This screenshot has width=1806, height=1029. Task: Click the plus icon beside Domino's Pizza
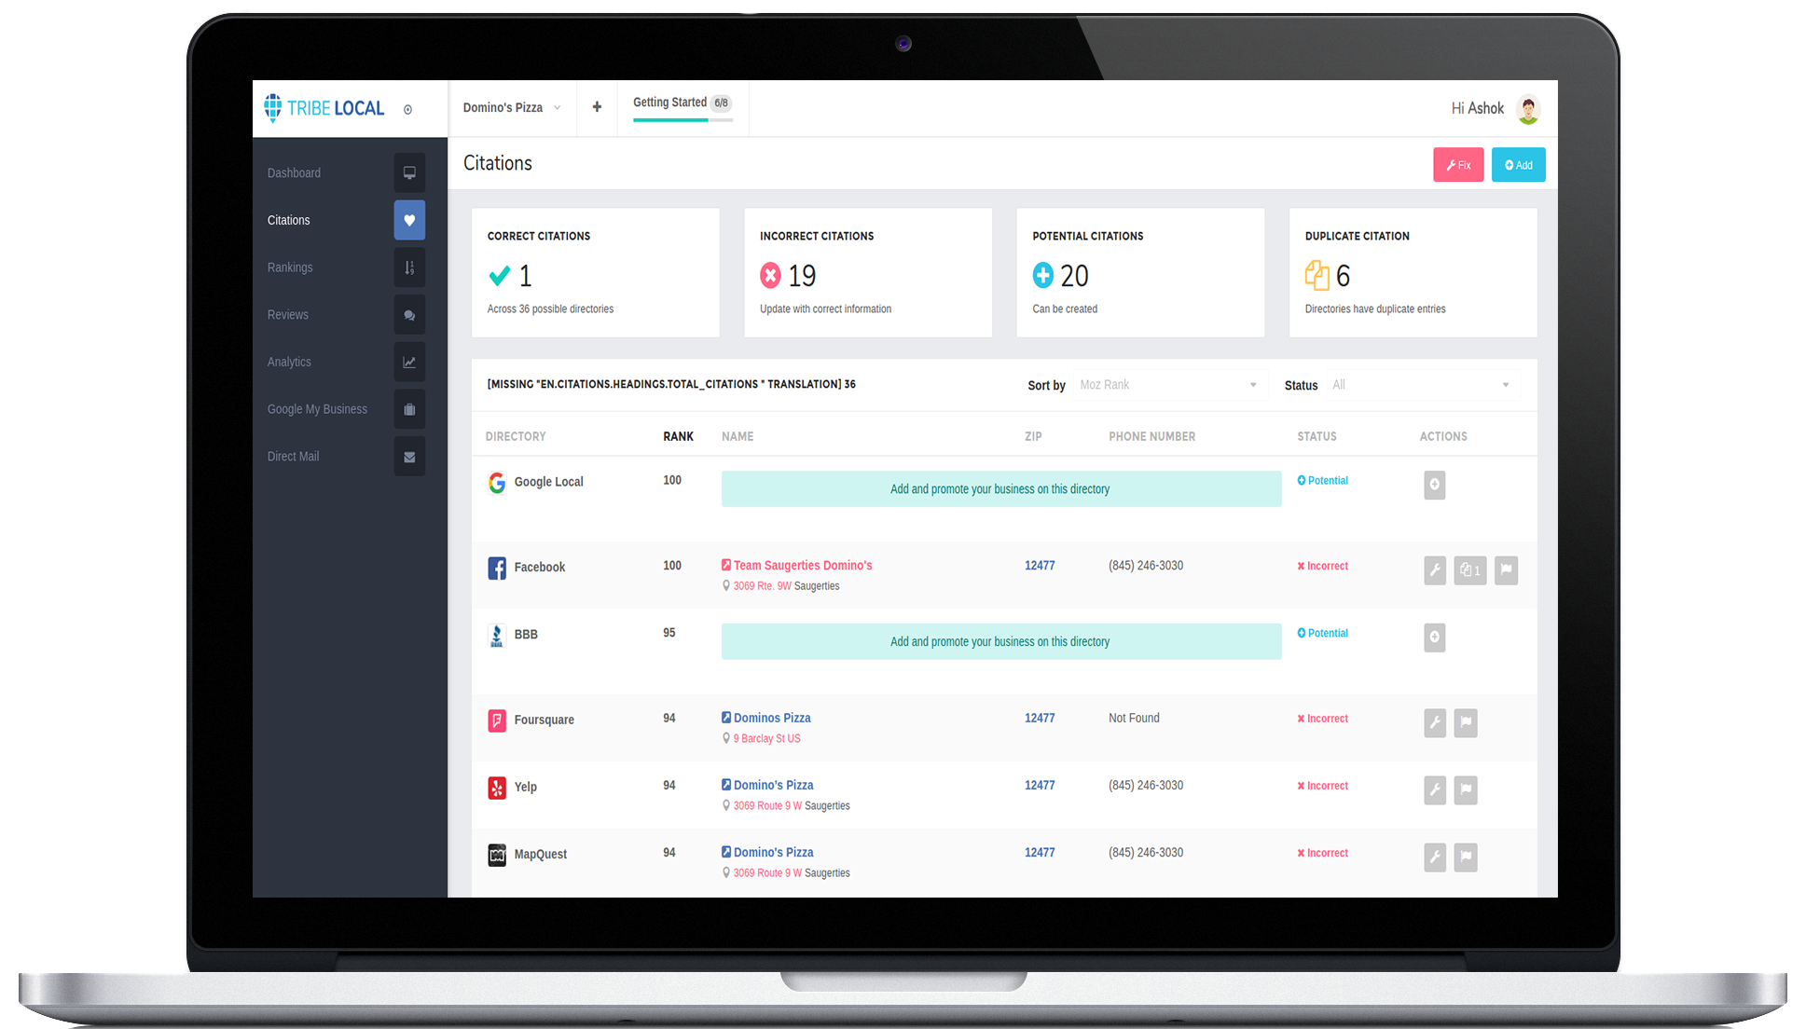(597, 107)
